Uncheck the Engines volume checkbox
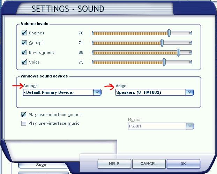This screenshot has height=174, width=217. [24, 33]
